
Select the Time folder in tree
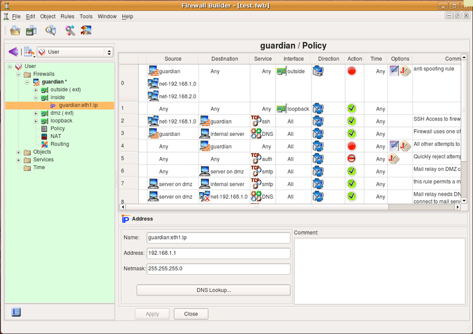pos(39,167)
